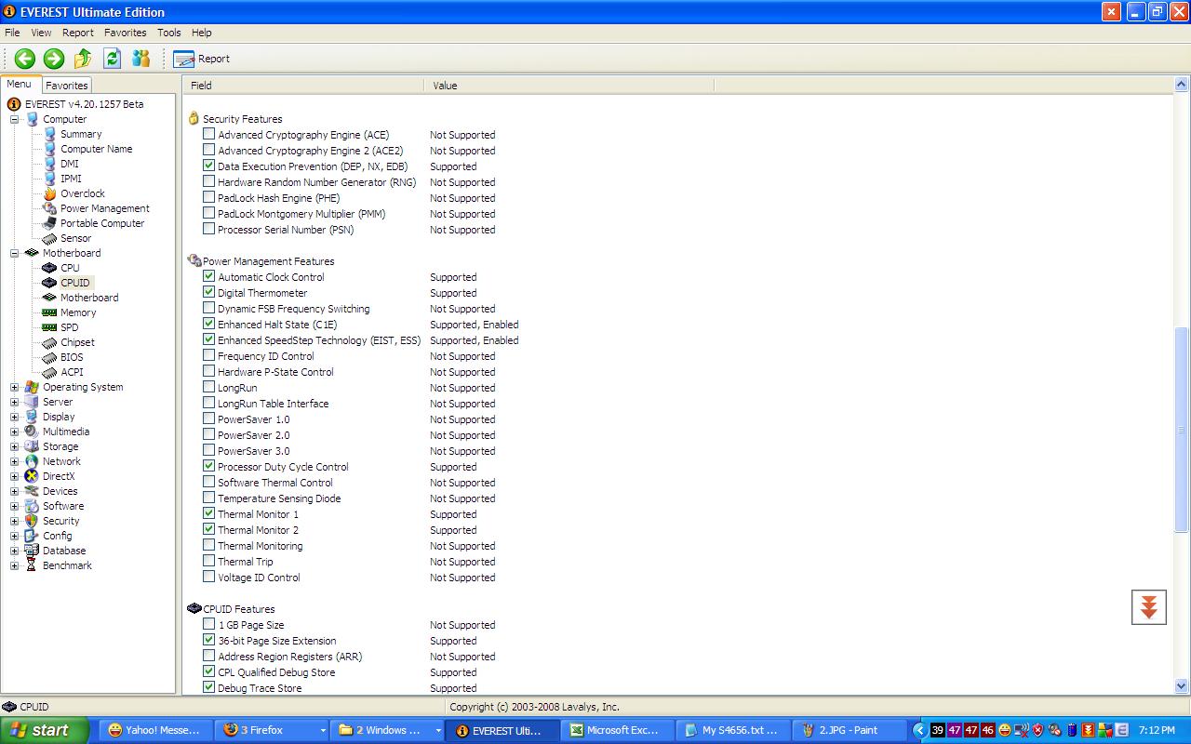This screenshot has height=744, width=1191.
Task: Click the Up level arrow toolbar icon
Action: click(83, 59)
